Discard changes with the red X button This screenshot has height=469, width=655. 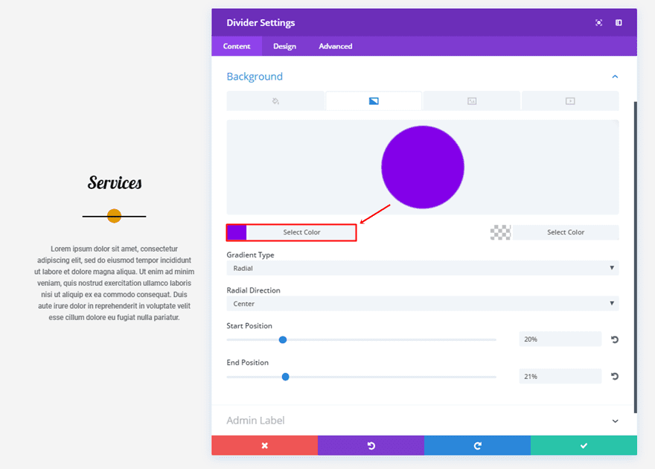click(x=264, y=445)
